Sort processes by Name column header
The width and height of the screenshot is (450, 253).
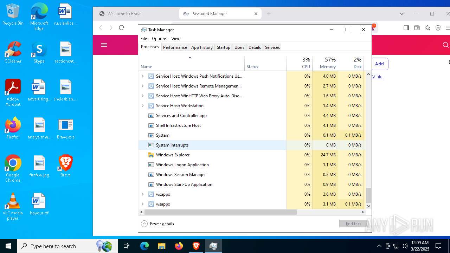point(192,63)
